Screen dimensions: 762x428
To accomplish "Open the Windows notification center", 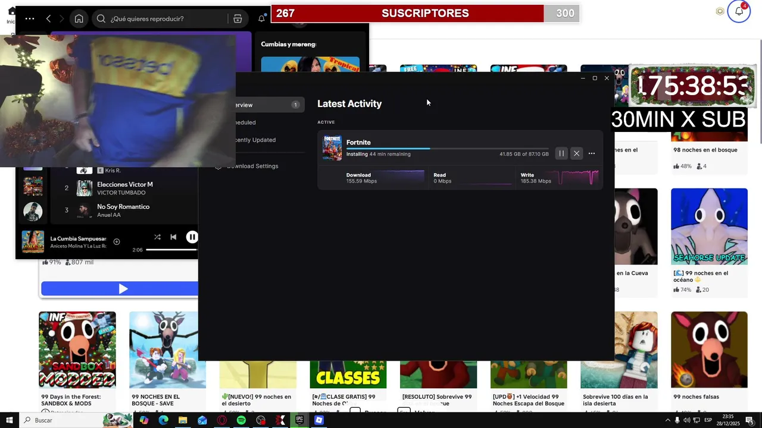I will coord(749,420).
